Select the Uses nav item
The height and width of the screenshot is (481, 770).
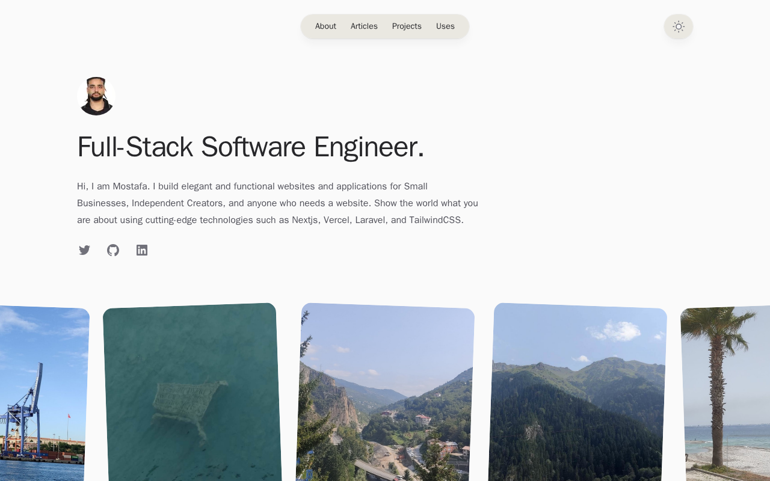(x=445, y=26)
